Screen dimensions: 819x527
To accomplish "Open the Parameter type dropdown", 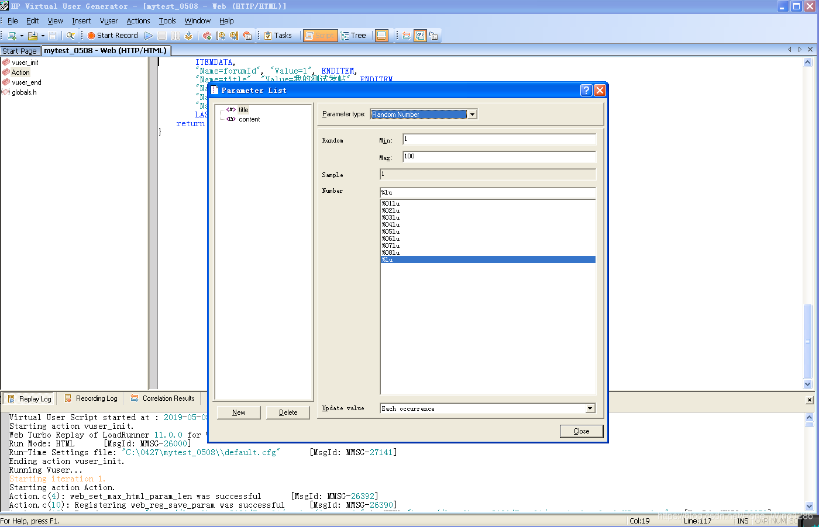I will (472, 115).
